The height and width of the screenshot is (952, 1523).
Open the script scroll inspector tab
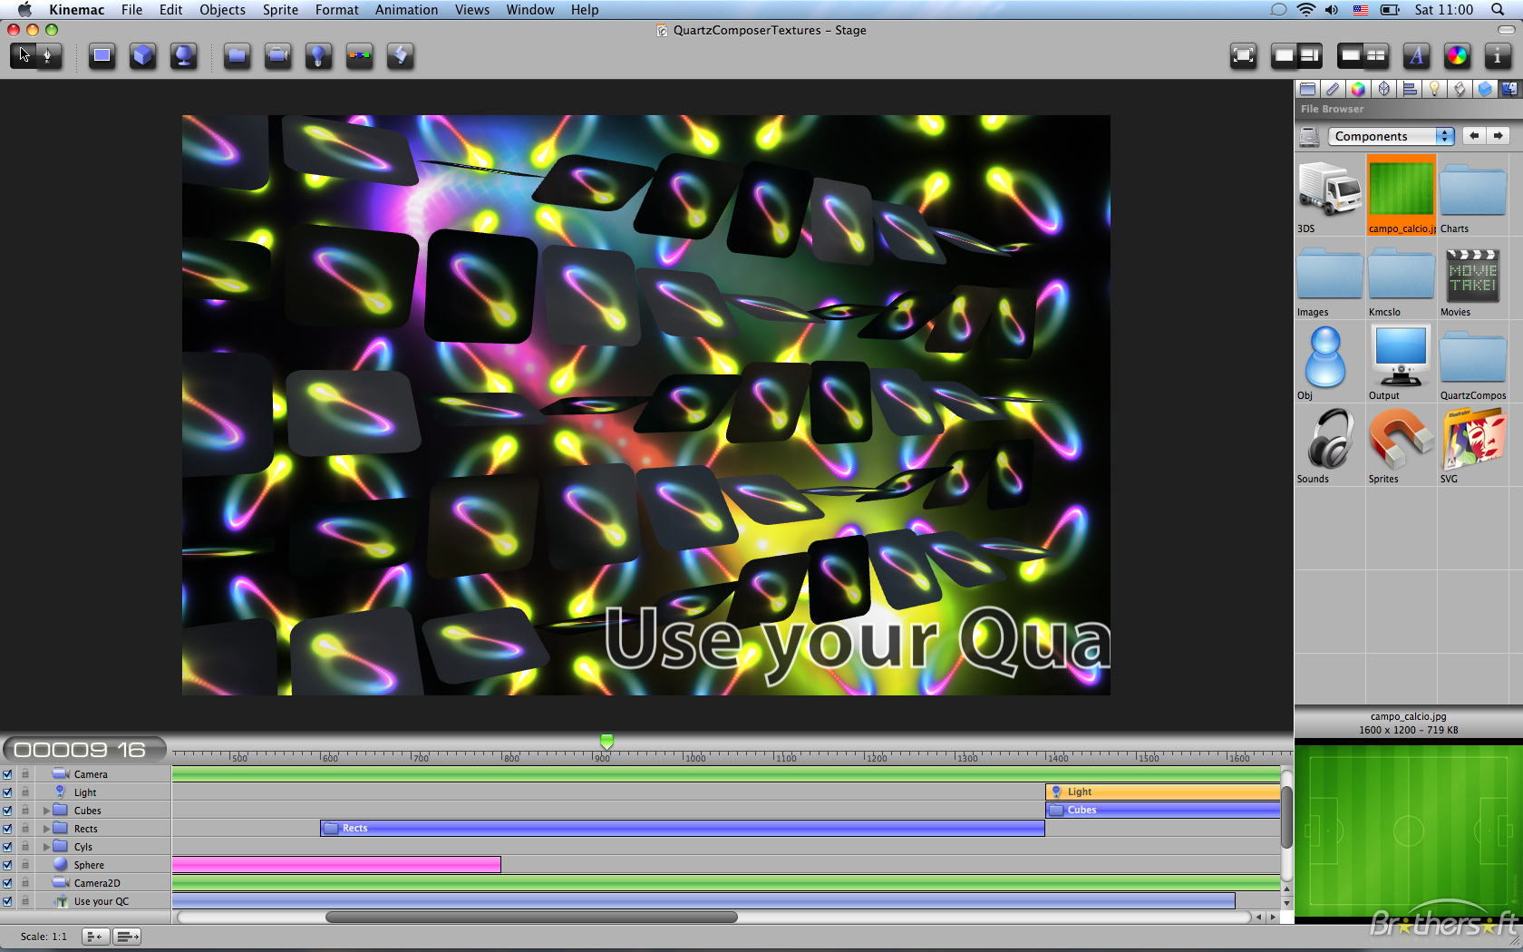1460,89
